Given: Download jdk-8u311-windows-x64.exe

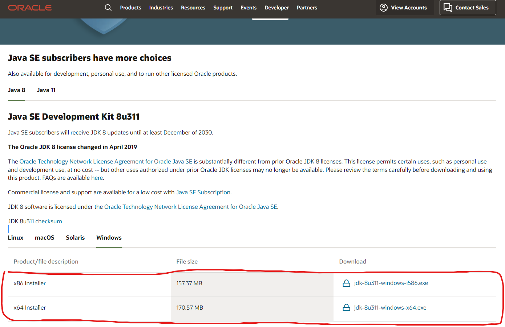Looking at the screenshot, I should (x=390, y=308).
